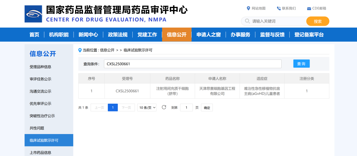
Task: Click the refresh icon beside page size
Action: tap(164, 107)
